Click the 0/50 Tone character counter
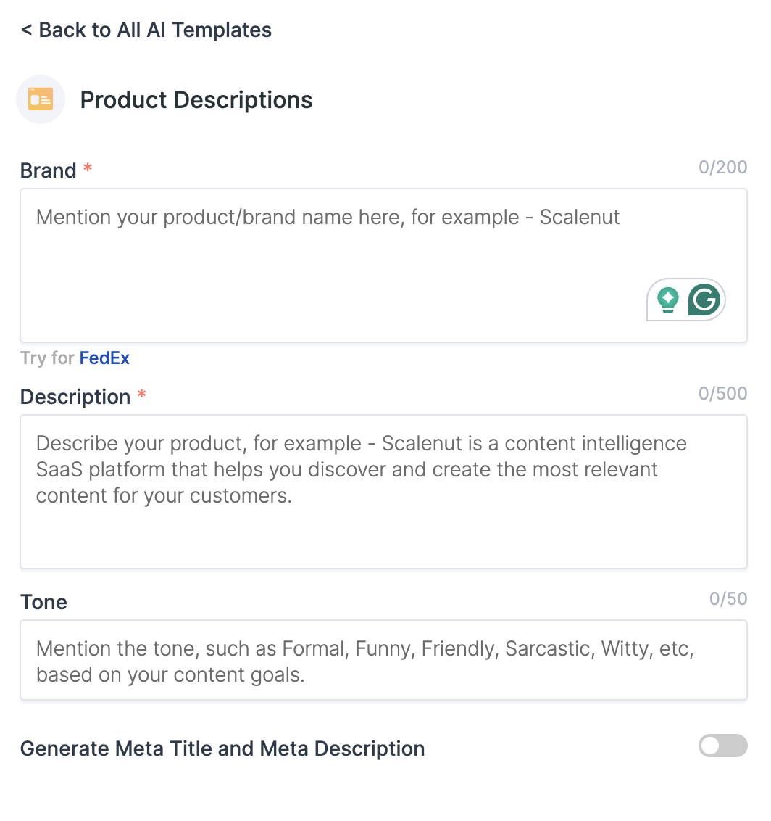This screenshot has height=821, width=771. tap(728, 598)
